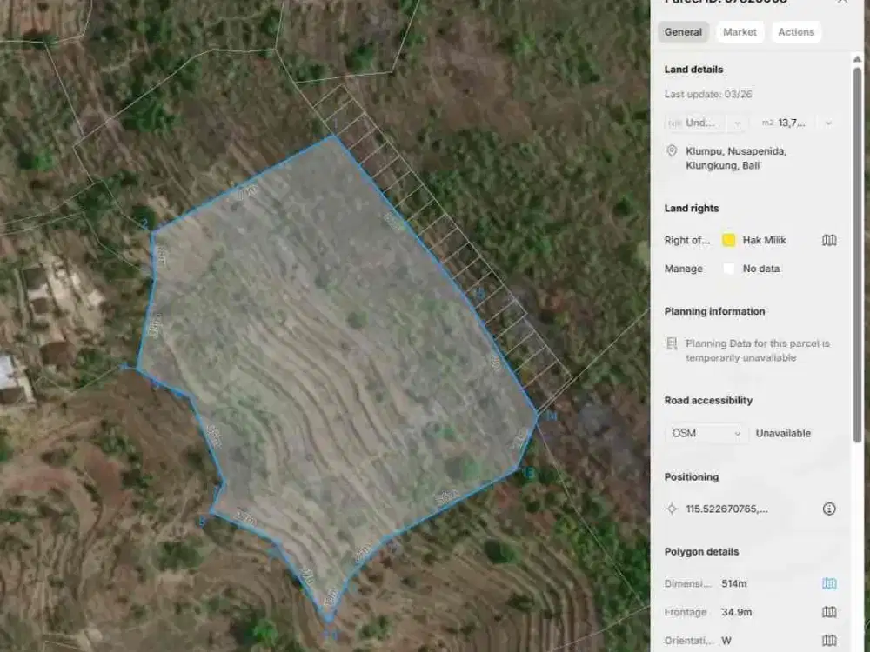This screenshot has width=870, height=652.
Task: Click the Hak Milik label
Action: [764, 240]
